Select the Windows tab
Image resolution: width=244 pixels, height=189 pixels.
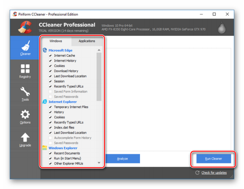click(56, 41)
